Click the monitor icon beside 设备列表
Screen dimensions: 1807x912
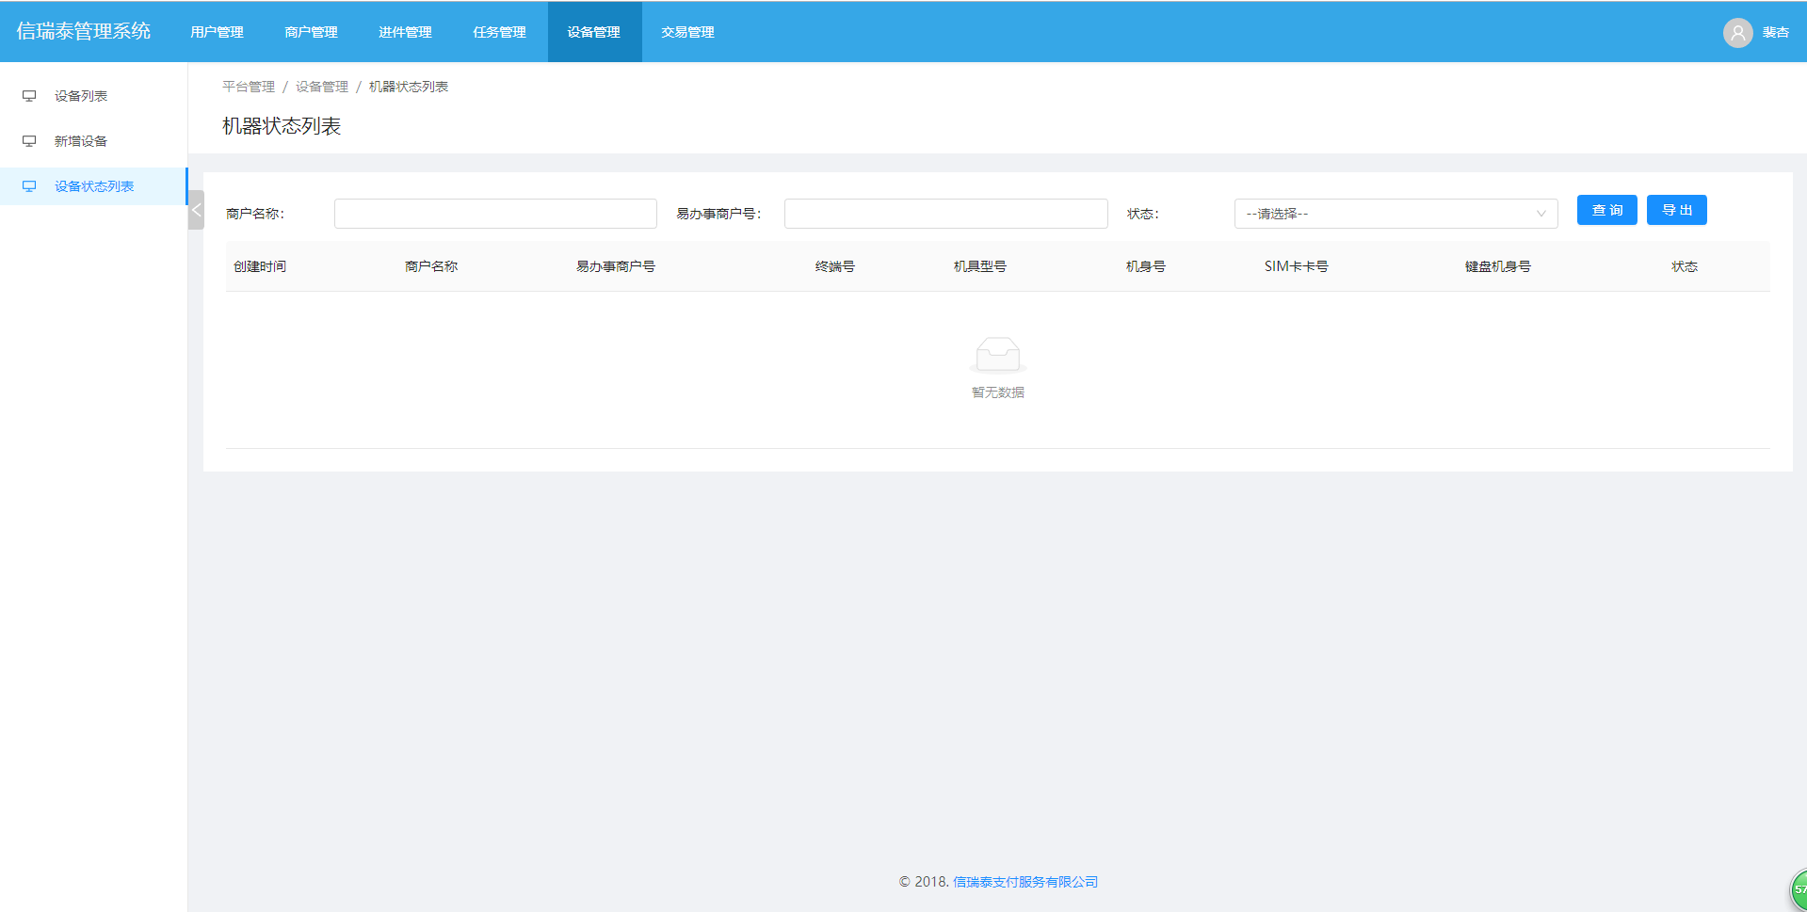tap(29, 96)
